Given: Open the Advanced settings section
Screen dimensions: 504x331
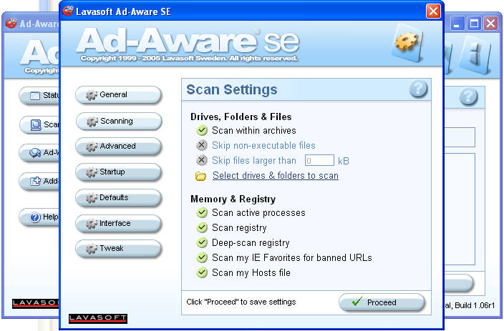Looking at the screenshot, I should (118, 146).
